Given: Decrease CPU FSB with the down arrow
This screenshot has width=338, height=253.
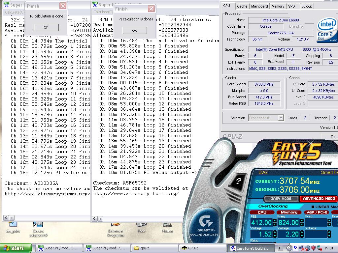Looking at the screenshot, I should click(275, 224).
